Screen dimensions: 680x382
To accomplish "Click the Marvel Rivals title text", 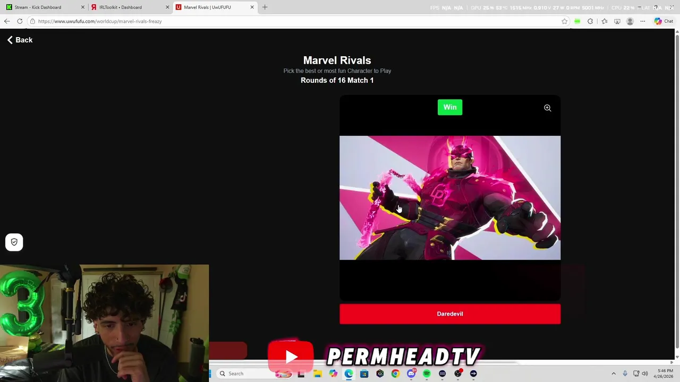I will point(337,60).
